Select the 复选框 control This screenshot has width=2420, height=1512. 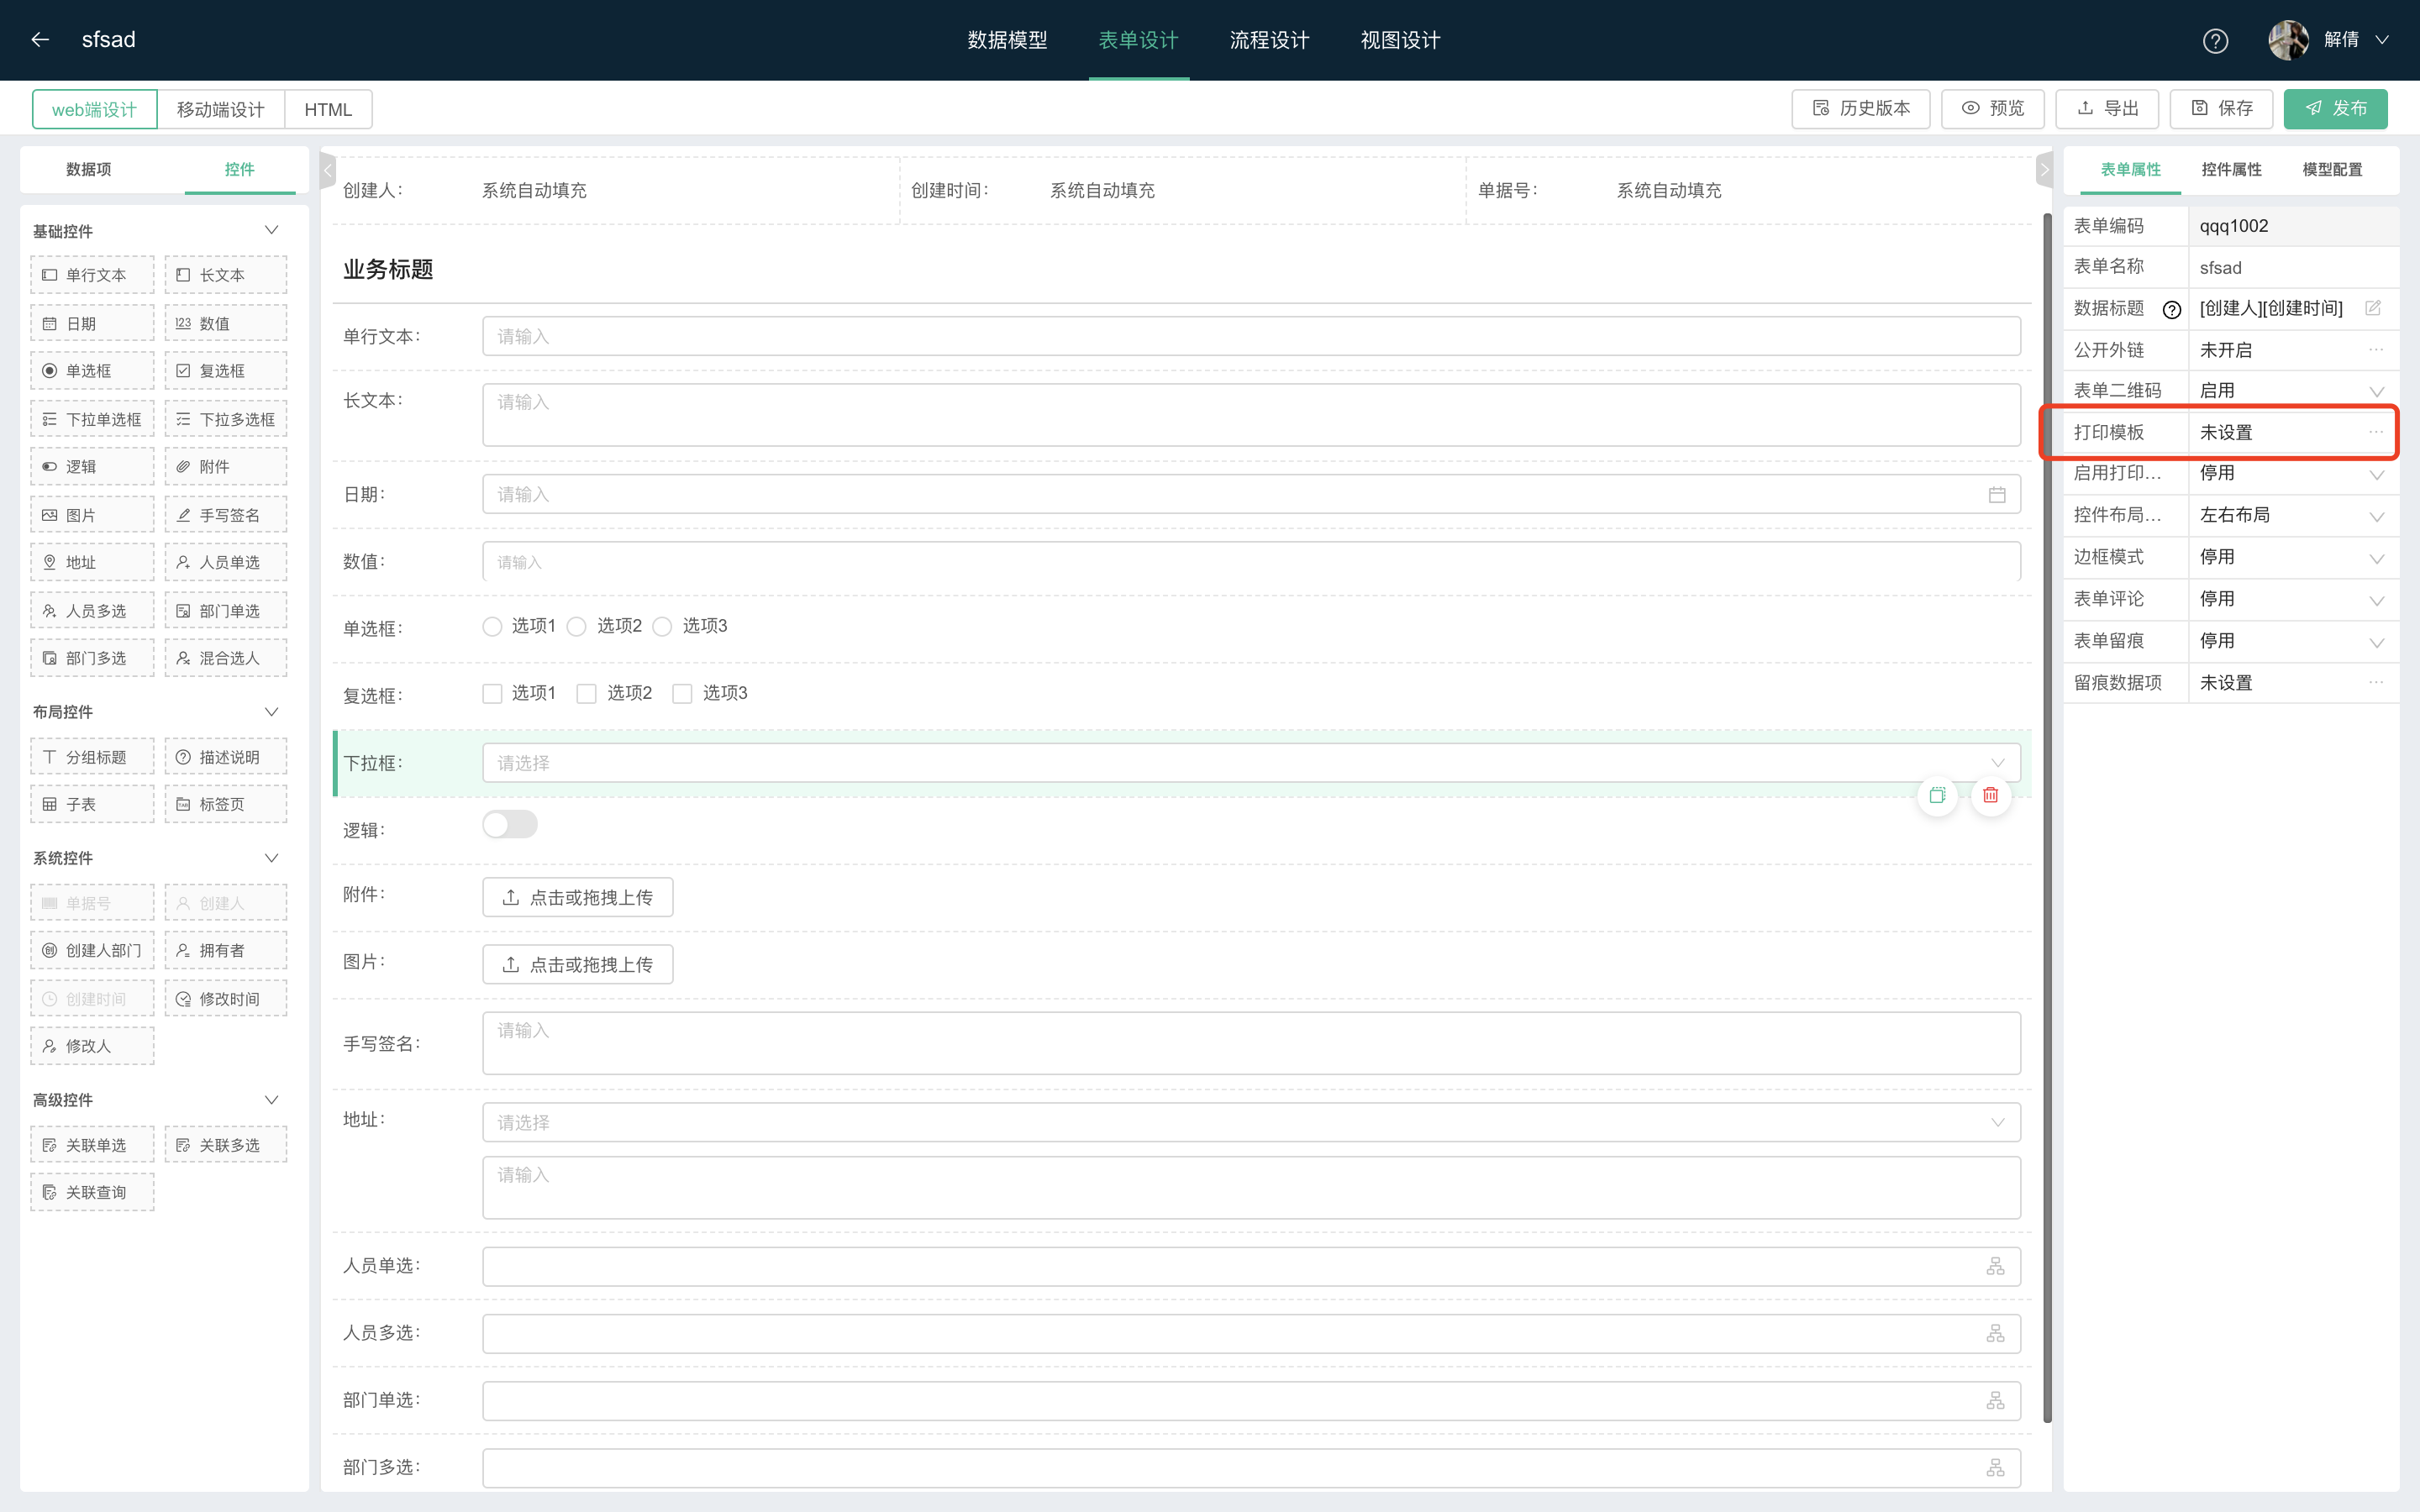click(226, 371)
